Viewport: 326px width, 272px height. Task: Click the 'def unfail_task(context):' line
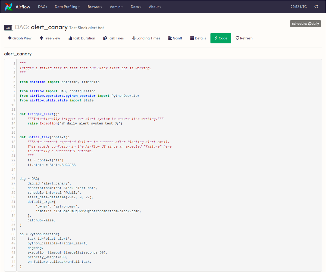45,137
